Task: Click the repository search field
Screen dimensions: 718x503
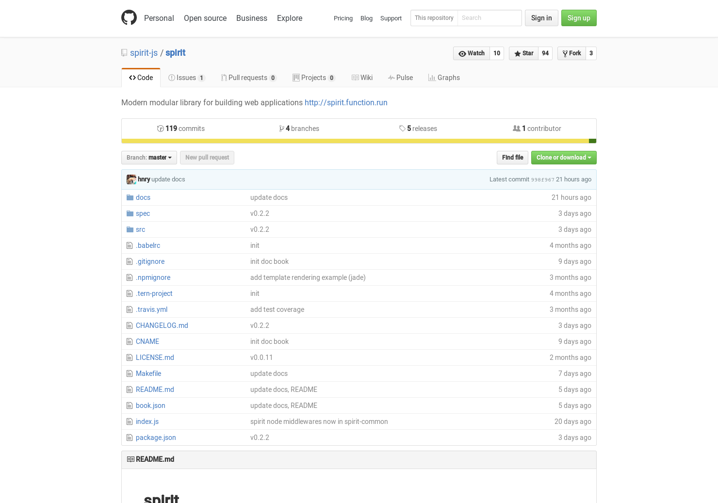Action: click(x=489, y=18)
